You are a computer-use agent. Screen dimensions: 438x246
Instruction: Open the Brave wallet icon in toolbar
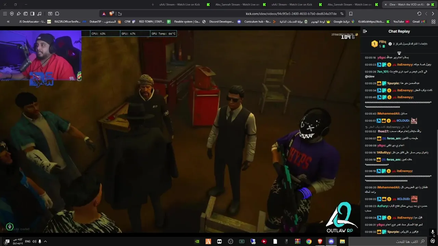click(x=25, y=14)
